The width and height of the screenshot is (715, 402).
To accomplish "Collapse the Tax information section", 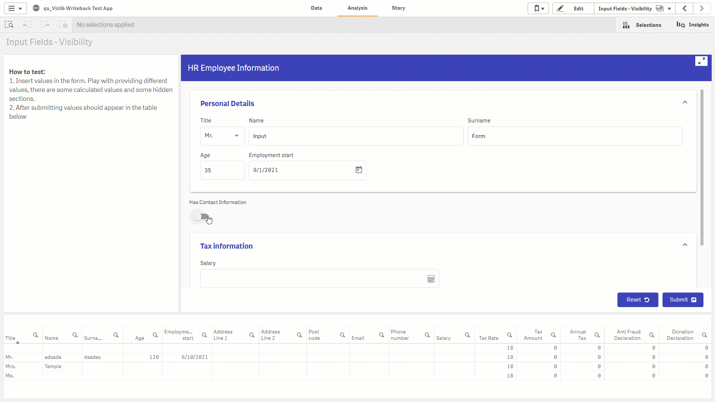I will 685,245.
